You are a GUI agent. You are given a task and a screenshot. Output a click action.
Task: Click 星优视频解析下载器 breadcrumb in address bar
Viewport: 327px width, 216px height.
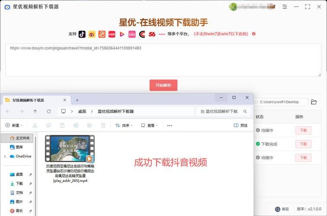point(116,111)
